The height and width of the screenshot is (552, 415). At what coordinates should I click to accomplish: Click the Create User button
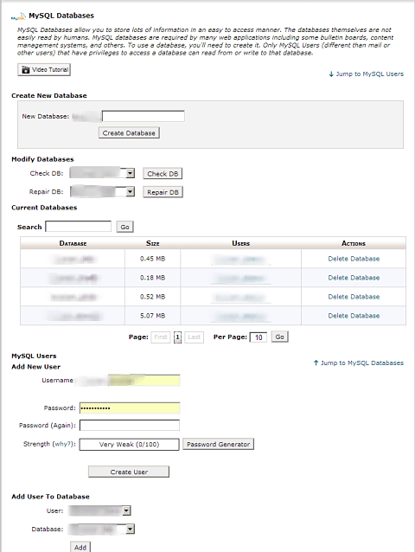tap(129, 472)
